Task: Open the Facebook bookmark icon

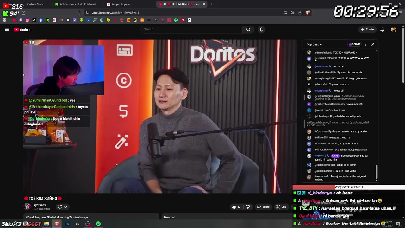Action: [41, 20]
